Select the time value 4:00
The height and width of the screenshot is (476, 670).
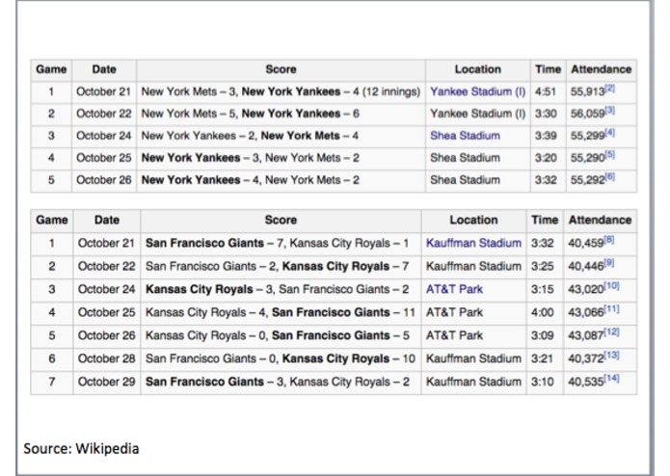click(x=542, y=312)
